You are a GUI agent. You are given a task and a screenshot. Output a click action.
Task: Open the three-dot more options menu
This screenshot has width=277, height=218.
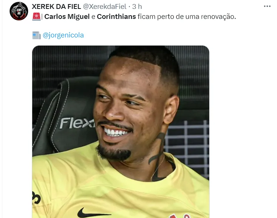tap(267, 6)
